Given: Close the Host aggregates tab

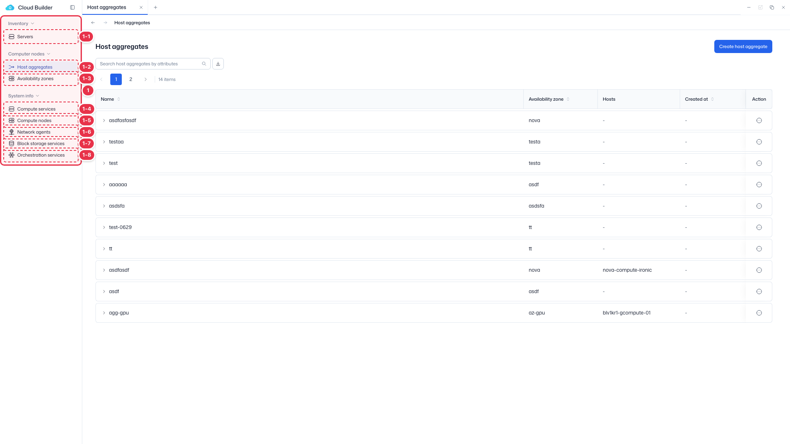Looking at the screenshot, I should pos(141,7).
